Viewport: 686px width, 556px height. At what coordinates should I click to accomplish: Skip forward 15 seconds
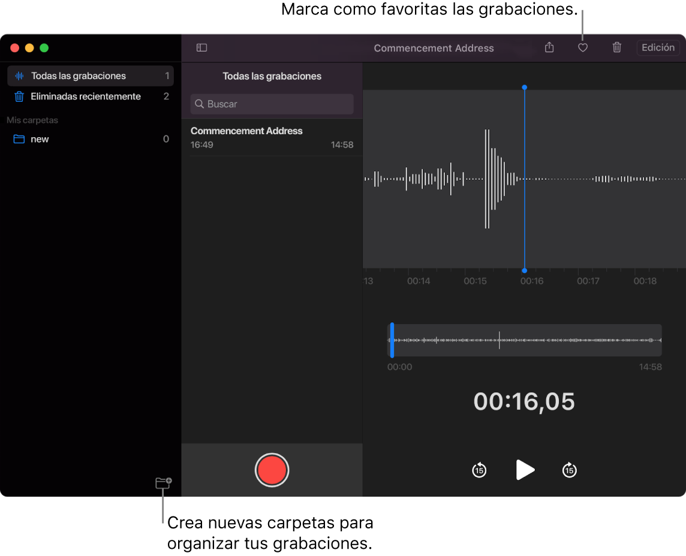(569, 470)
